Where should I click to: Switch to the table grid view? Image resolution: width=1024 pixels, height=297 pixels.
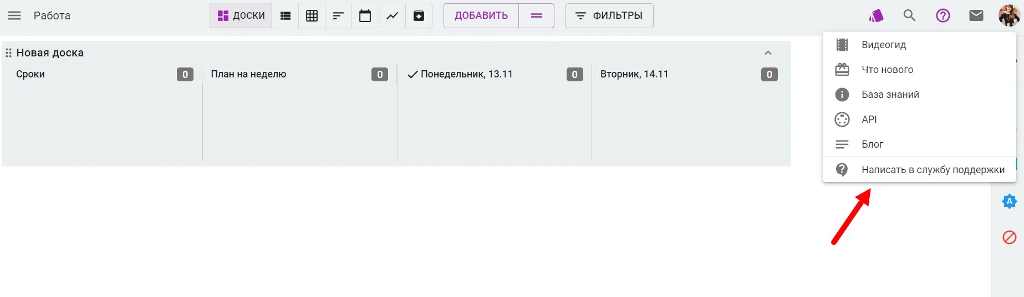point(312,15)
